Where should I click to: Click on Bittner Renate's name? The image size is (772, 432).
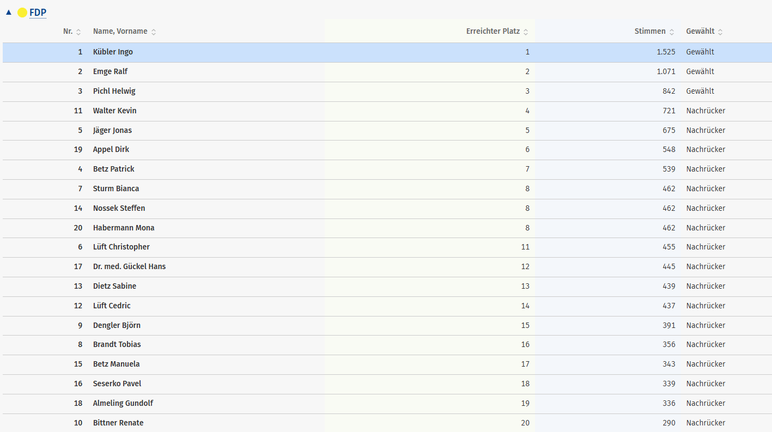coord(118,423)
